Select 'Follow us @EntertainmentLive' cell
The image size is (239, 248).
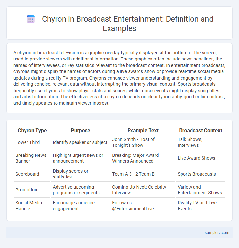pyautogui.click(x=143, y=205)
